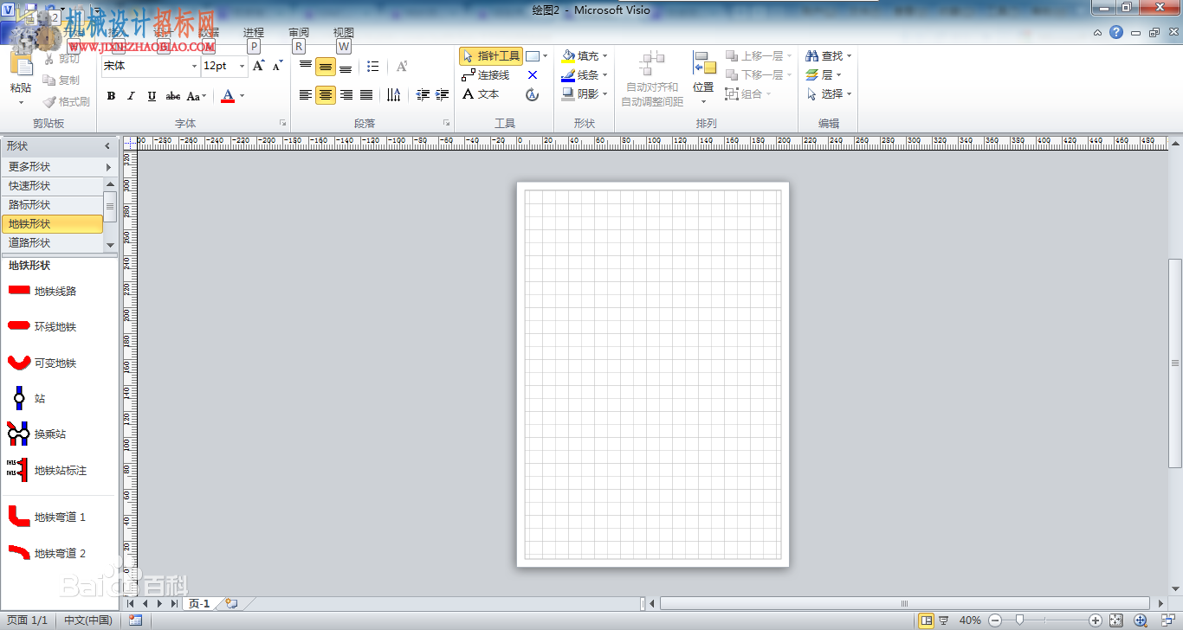The image size is (1183, 630).
Task: Fit page to current window icon
Action: 1116,620
